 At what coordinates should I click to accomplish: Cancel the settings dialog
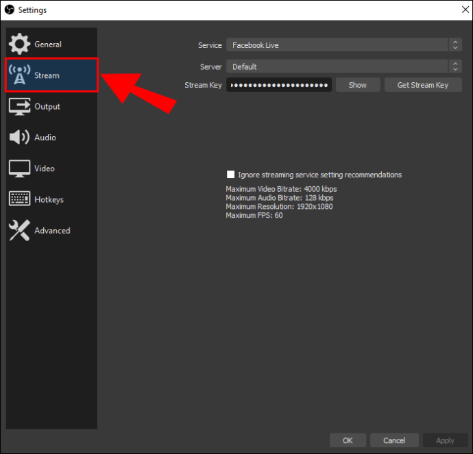click(394, 440)
